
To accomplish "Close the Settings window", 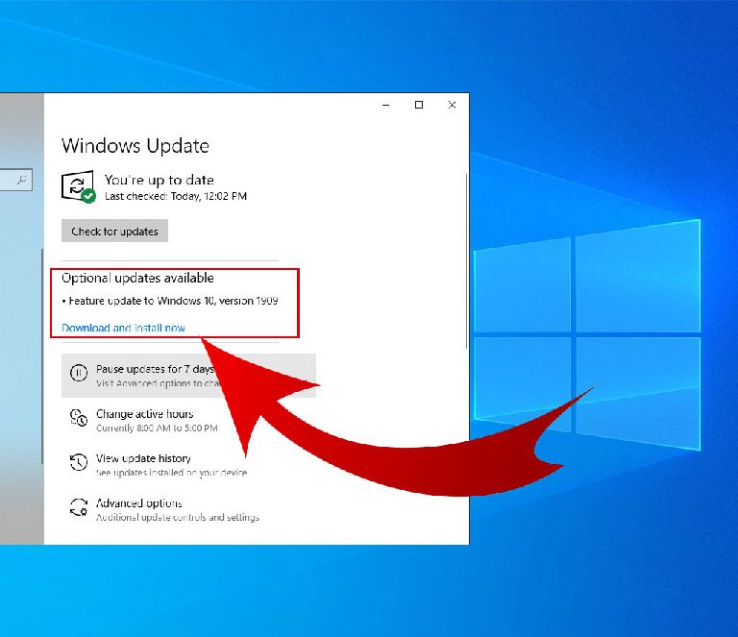I will [452, 105].
